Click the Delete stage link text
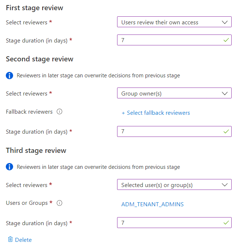 pyautogui.click(x=23, y=240)
